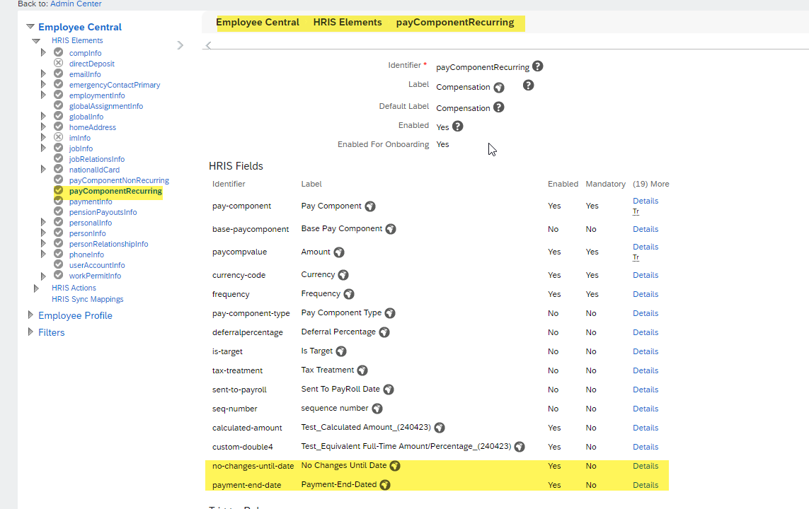Expand the Filters section

tap(30, 332)
